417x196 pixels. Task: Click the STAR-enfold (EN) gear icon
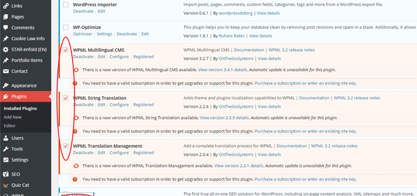coord(6,50)
